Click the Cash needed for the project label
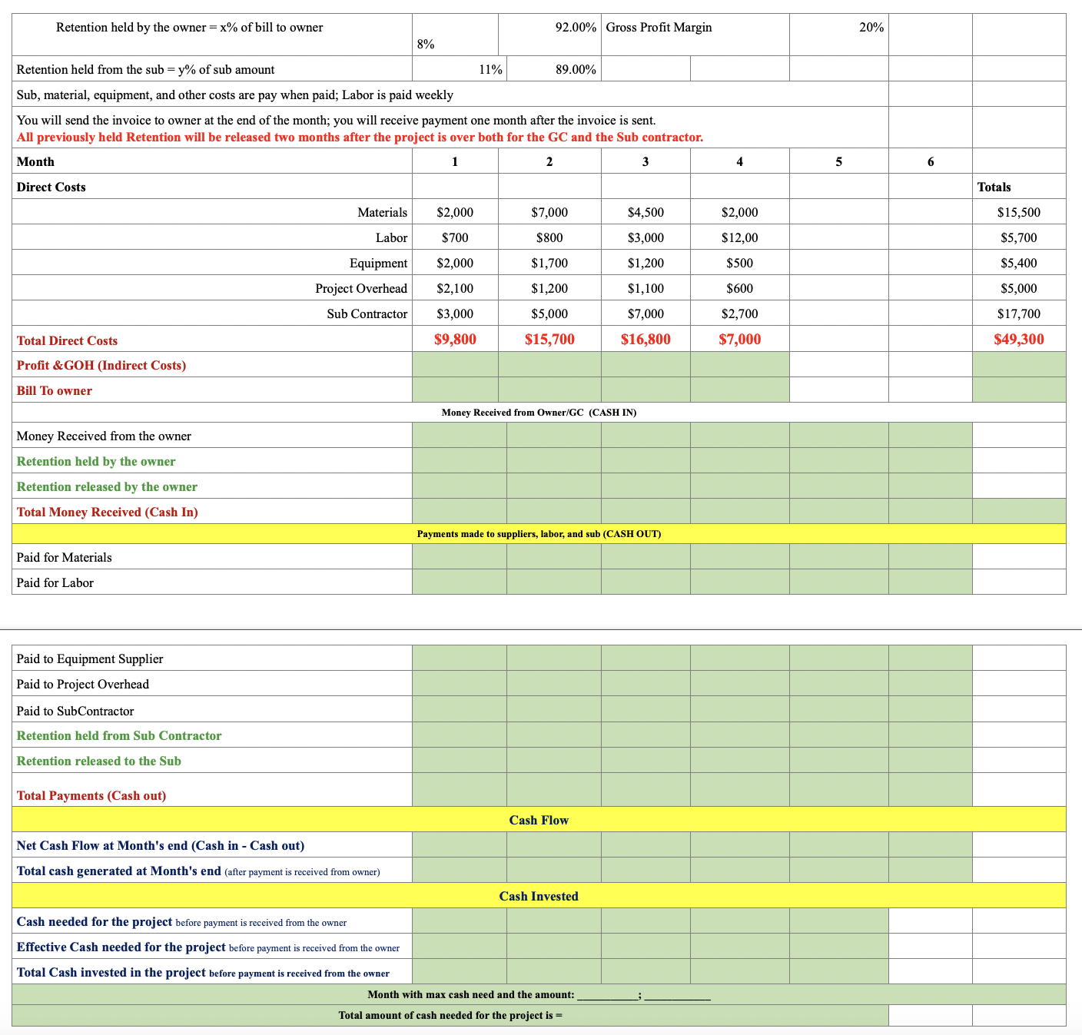This screenshot has height=1035, width=1082. 181,921
